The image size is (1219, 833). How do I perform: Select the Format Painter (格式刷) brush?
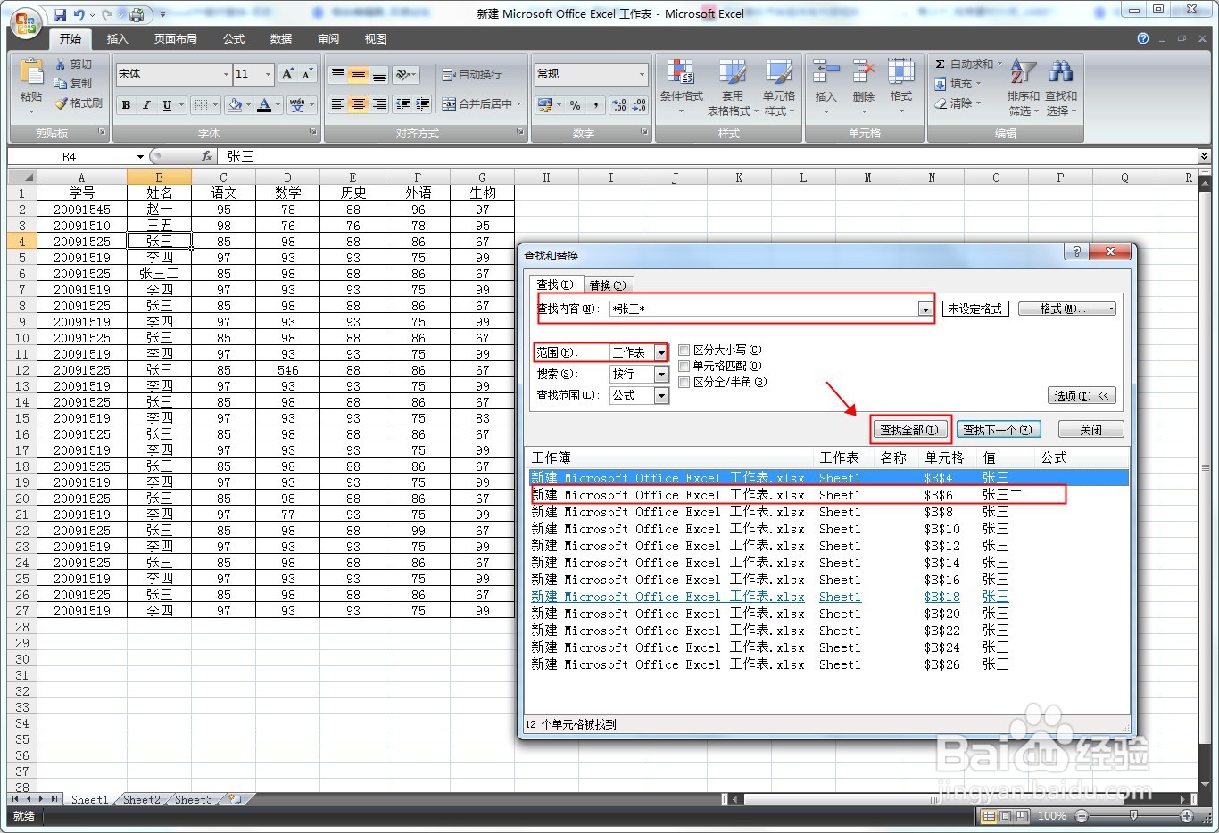pos(61,103)
